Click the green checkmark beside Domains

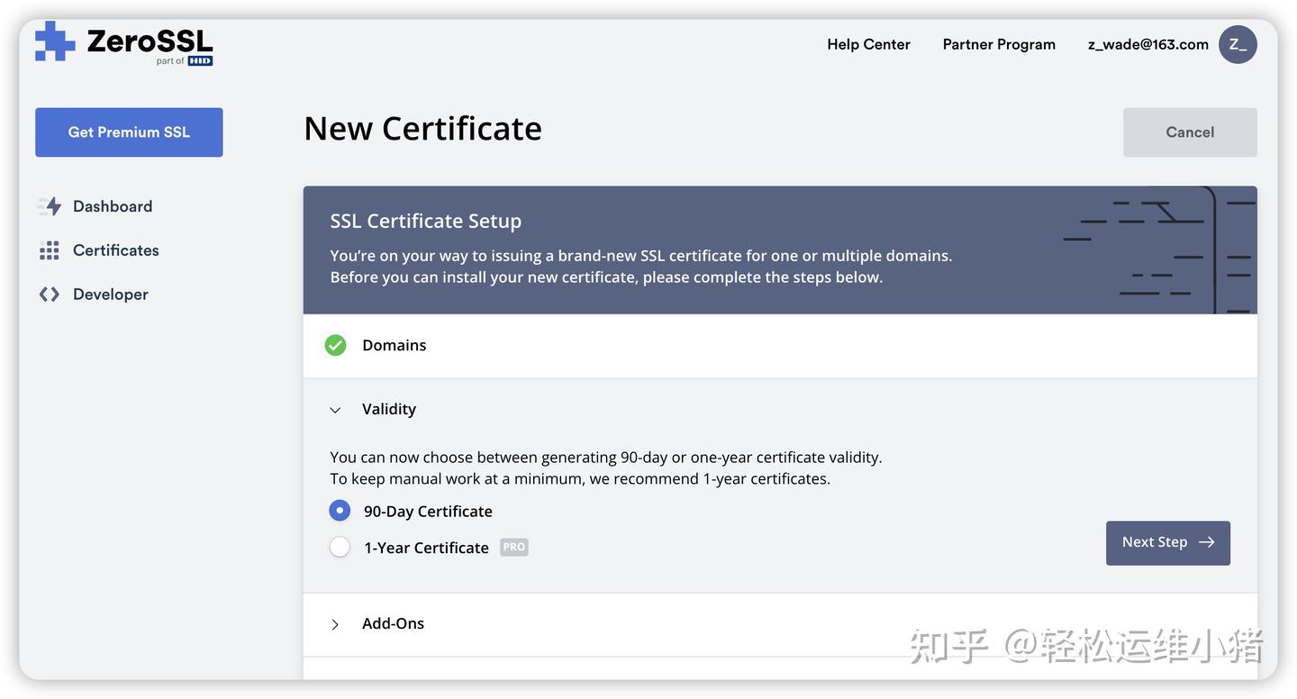tap(335, 345)
